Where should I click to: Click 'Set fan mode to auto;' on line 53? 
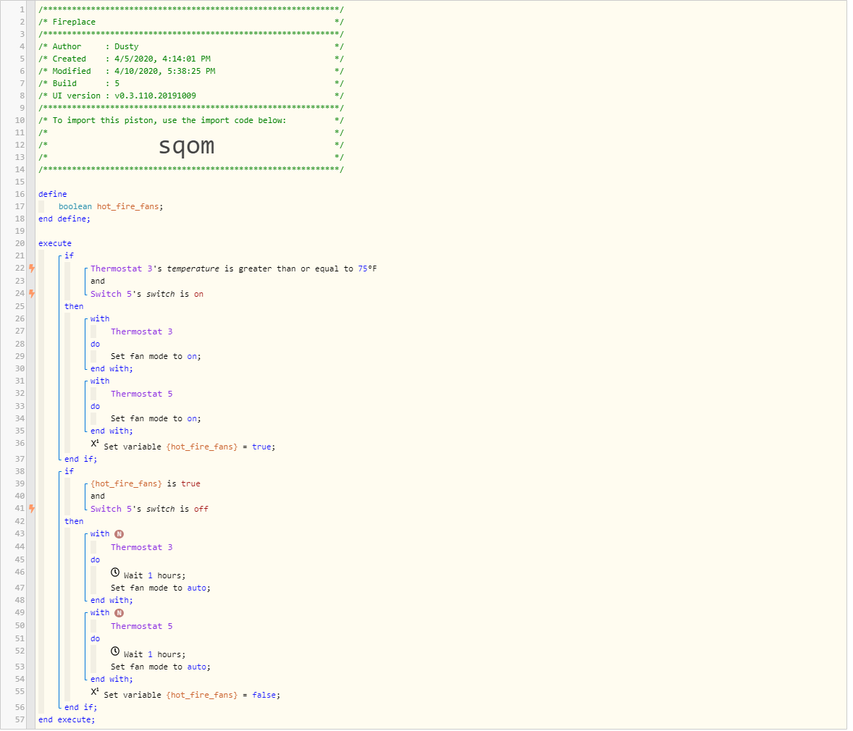pyautogui.click(x=161, y=667)
